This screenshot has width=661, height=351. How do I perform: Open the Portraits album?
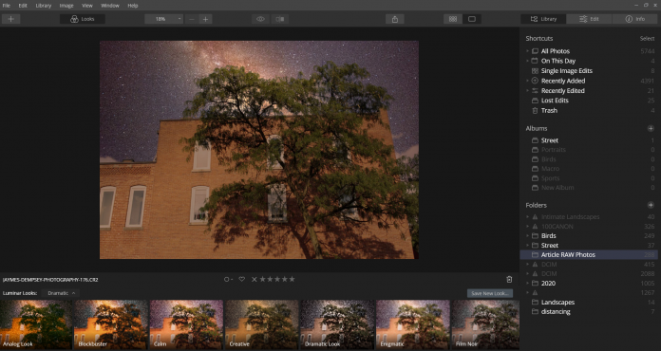[553, 150]
